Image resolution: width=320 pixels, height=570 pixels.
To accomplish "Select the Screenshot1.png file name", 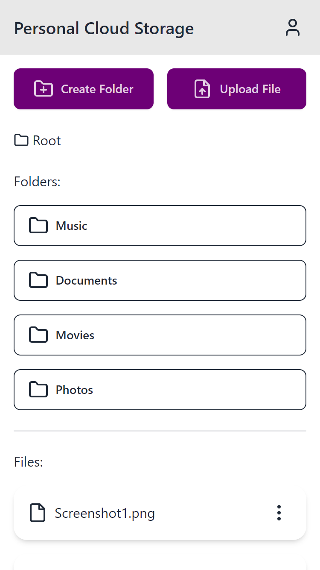I will coord(105,513).
